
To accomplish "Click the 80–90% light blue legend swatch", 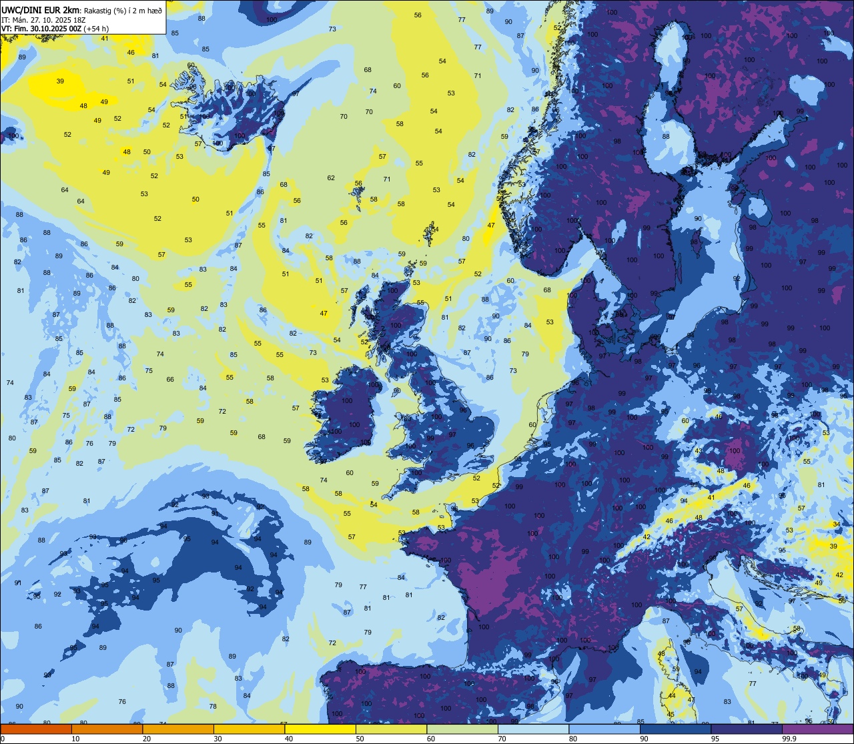I will [604, 729].
